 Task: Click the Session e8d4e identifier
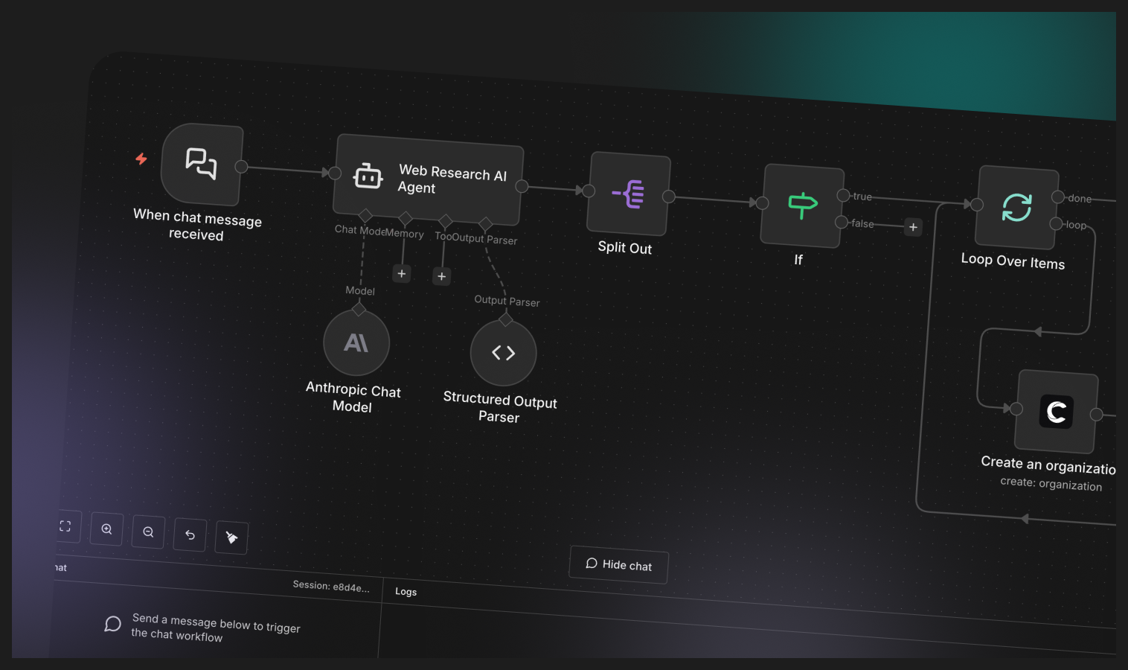(x=331, y=587)
